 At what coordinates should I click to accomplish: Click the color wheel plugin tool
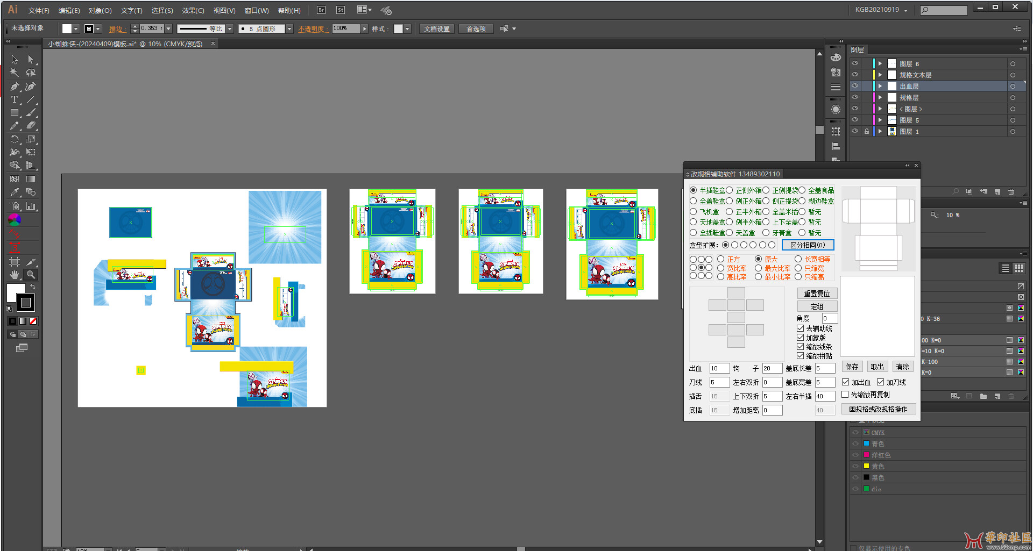(15, 219)
